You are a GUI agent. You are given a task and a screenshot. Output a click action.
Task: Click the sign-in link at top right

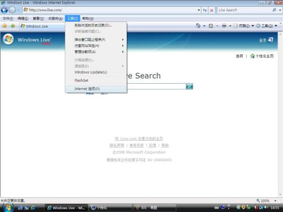[x=266, y=40]
